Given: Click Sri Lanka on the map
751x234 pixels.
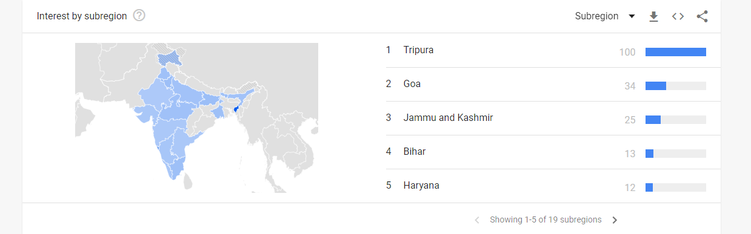Looking at the screenshot, I should [188, 180].
